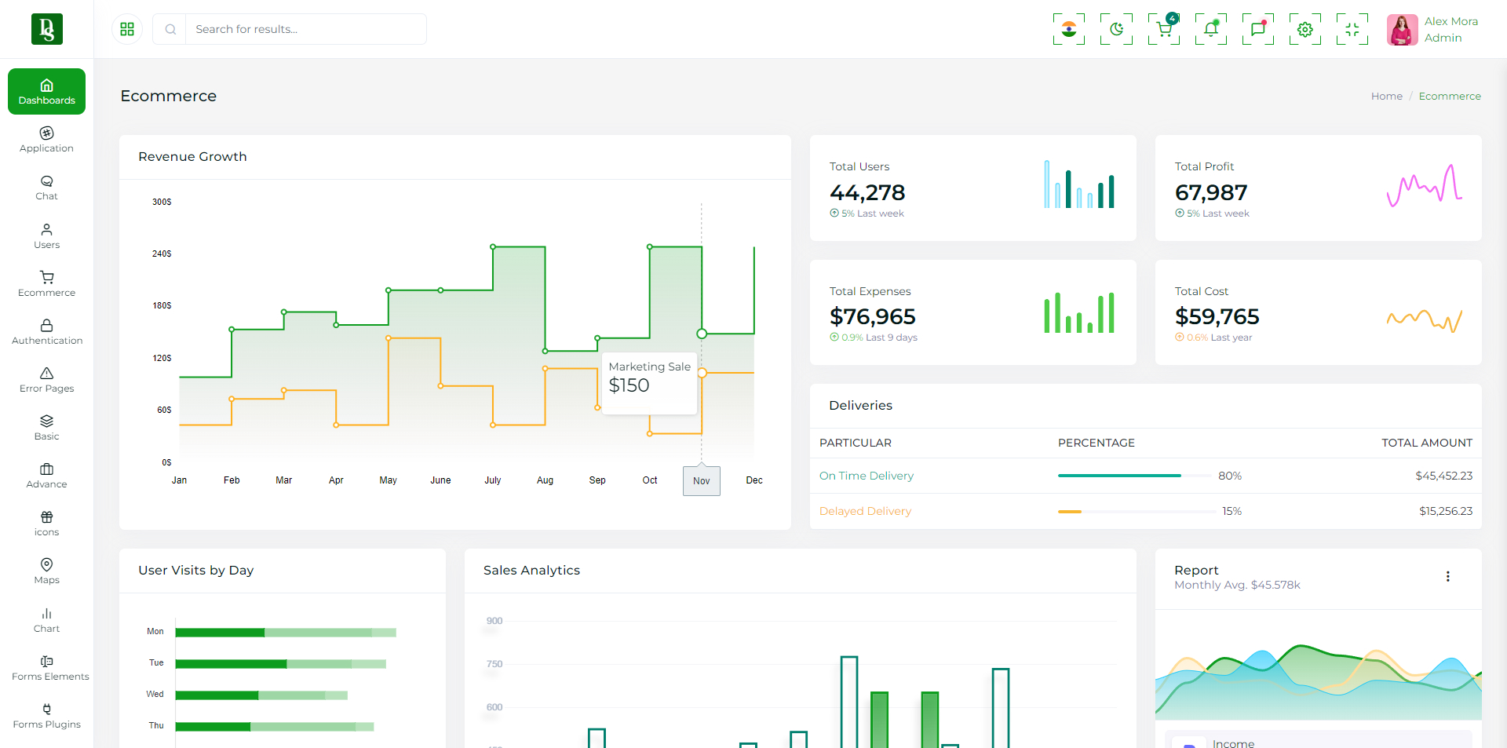Click the Total Expenses bar chart
The height and width of the screenshot is (748, 1507).
[x=1078, y=312]
